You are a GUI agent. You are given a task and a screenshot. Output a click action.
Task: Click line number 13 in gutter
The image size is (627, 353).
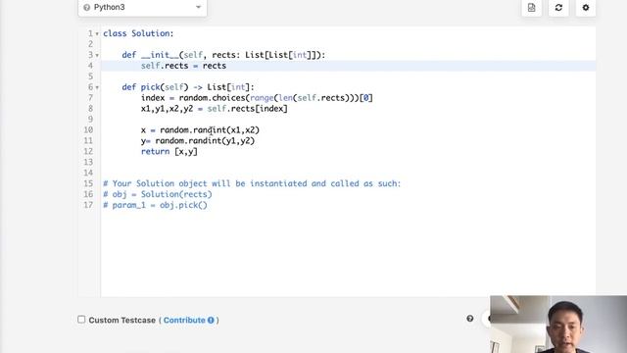coord(88,162)
